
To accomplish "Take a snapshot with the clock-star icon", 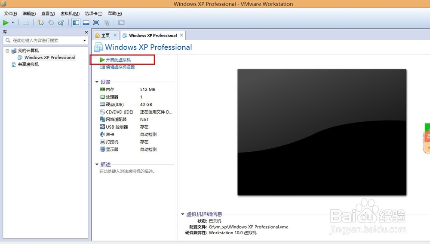I will coord(40,23).
